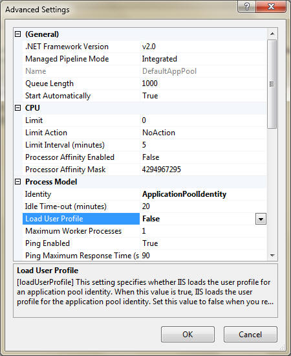This screenshot has height=356, width=291.
Task: Click the Process Model category heading
Action: 51,182
